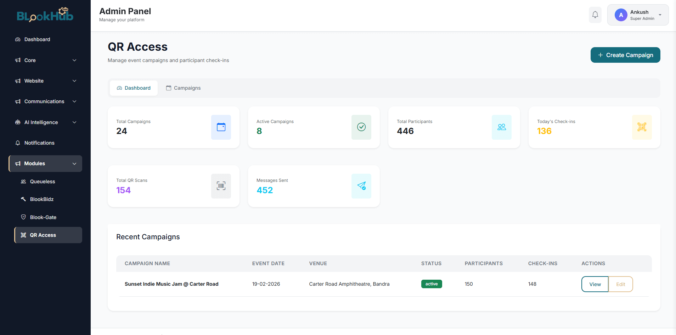Click the calendar icon on Total Campaigns card

(x=221, y=127)
